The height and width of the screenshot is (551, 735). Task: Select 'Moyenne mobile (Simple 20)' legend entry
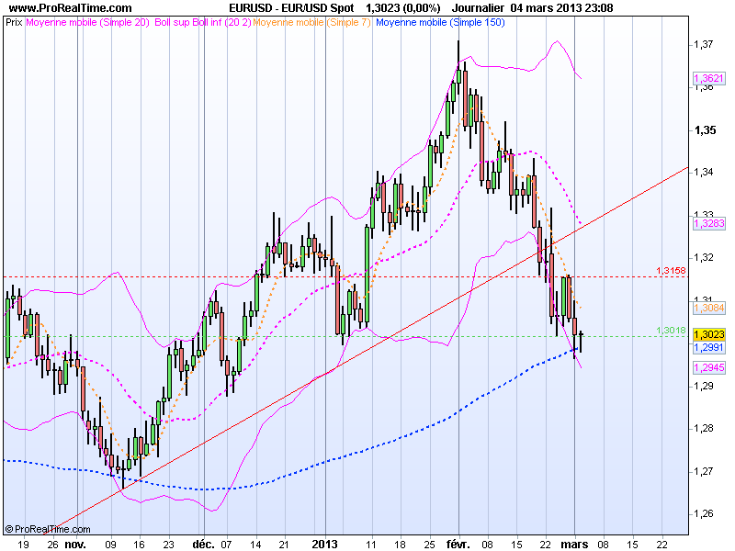pos(87,22)
